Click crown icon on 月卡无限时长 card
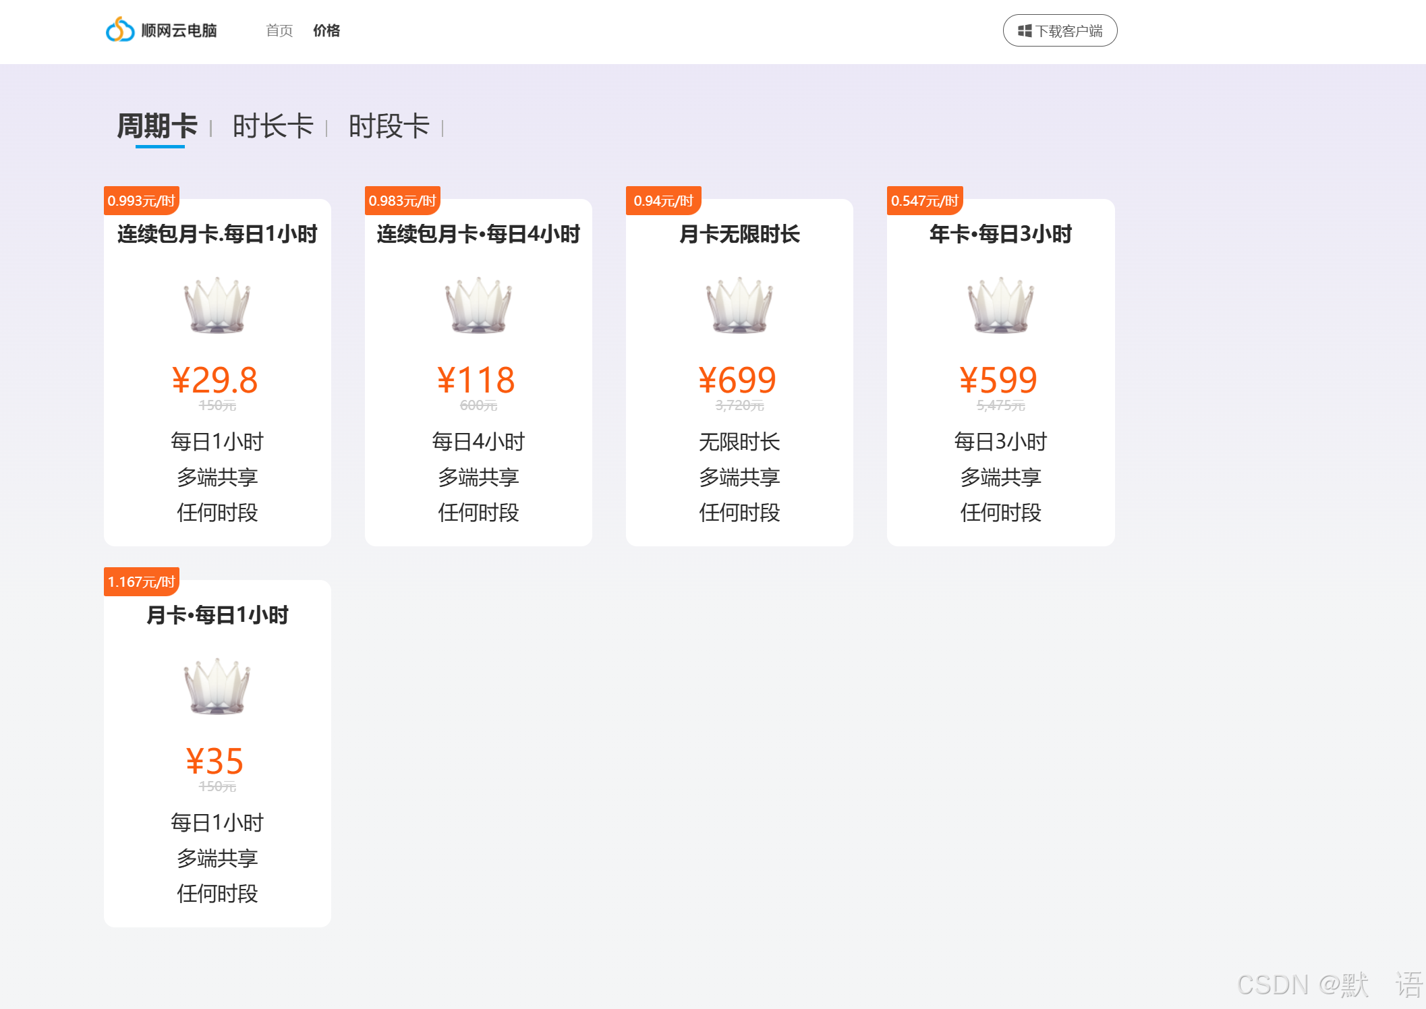The height and width of the screenshot is (1009, 1426). pos(739,305)
